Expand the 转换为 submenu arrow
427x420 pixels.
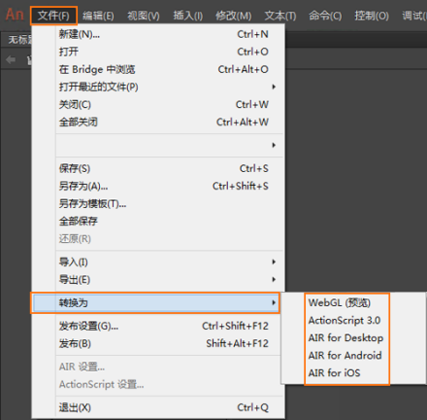(x=274, y=302)
